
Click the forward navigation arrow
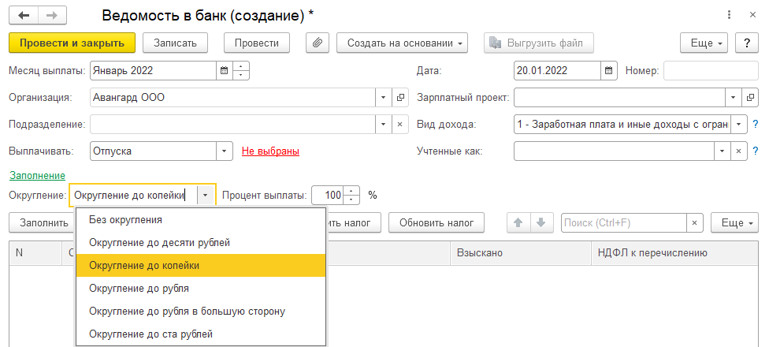[51, 15]
